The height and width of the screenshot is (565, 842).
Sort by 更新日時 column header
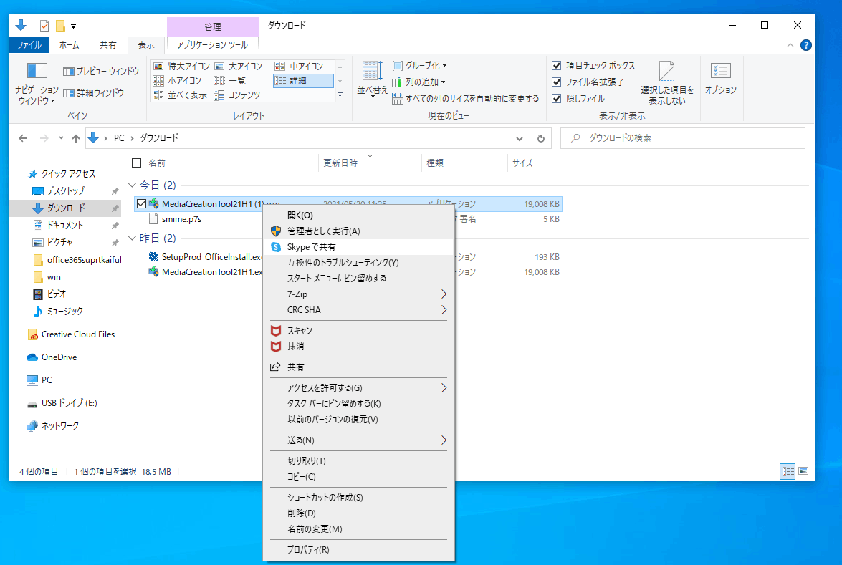(370, 163)
